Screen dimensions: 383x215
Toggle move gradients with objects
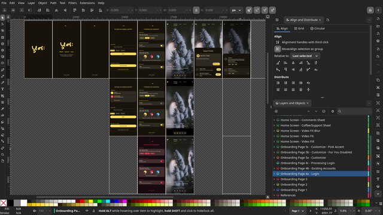(x=265, y=10)
